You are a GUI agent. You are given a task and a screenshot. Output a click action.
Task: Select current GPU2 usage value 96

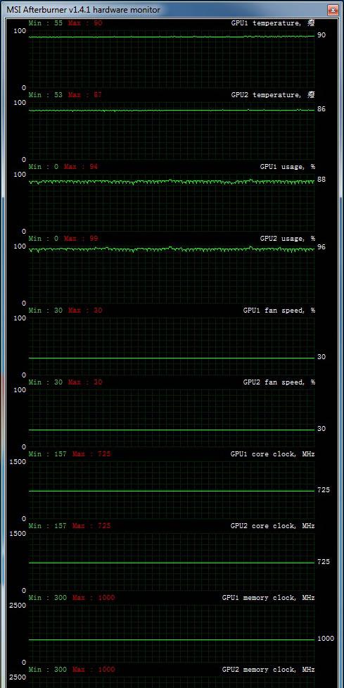321,247
